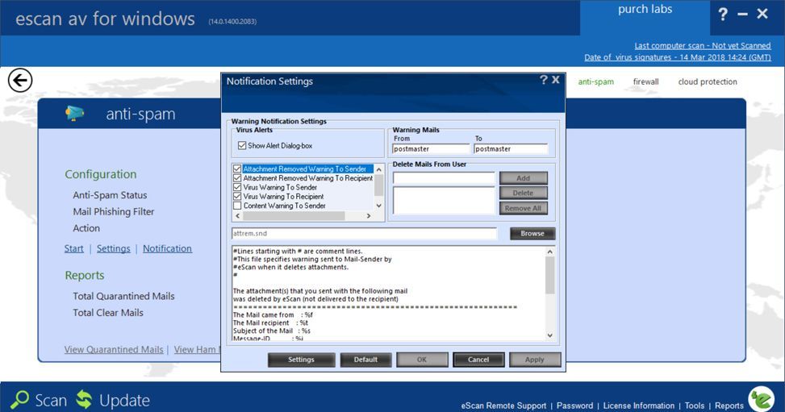The width and height of the screenshot is (785, 412).
Task: Click the back arrow icon
Action: click(x=20, y=81)
